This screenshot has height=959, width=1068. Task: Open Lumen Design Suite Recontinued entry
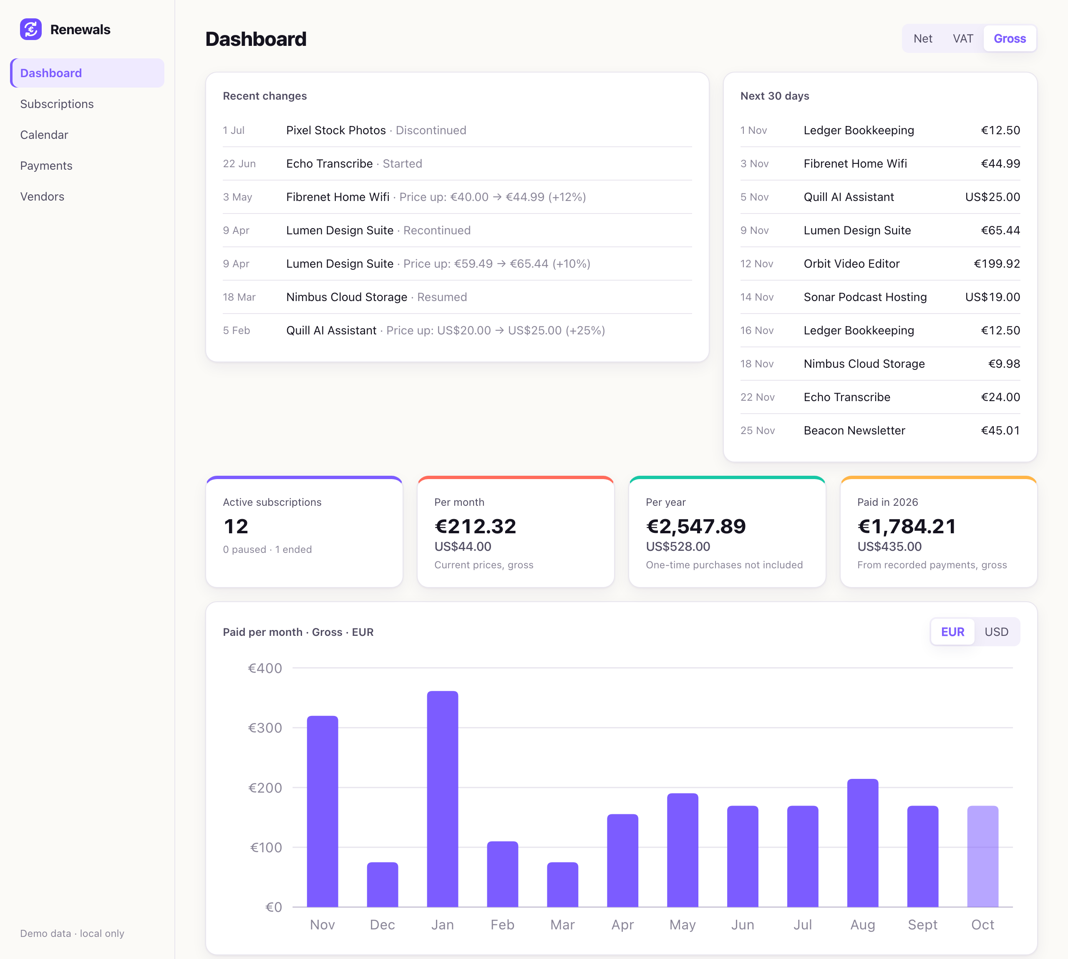point(457,230)
